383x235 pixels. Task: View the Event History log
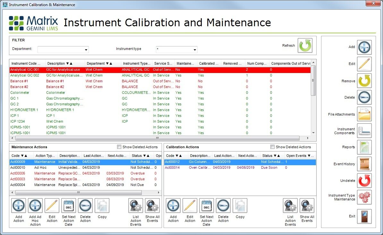click(364, 164)
